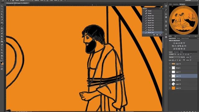Hide the Layer 11 layer
The image size is (199, 112).
pyautogui.click(x=170, y=72)
